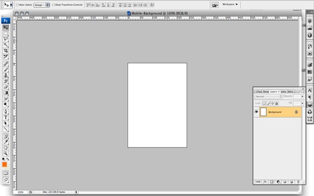The height and width of the screenshot is (196, 314).
Task: Select the Gradient tool
Action: (6, 93)
